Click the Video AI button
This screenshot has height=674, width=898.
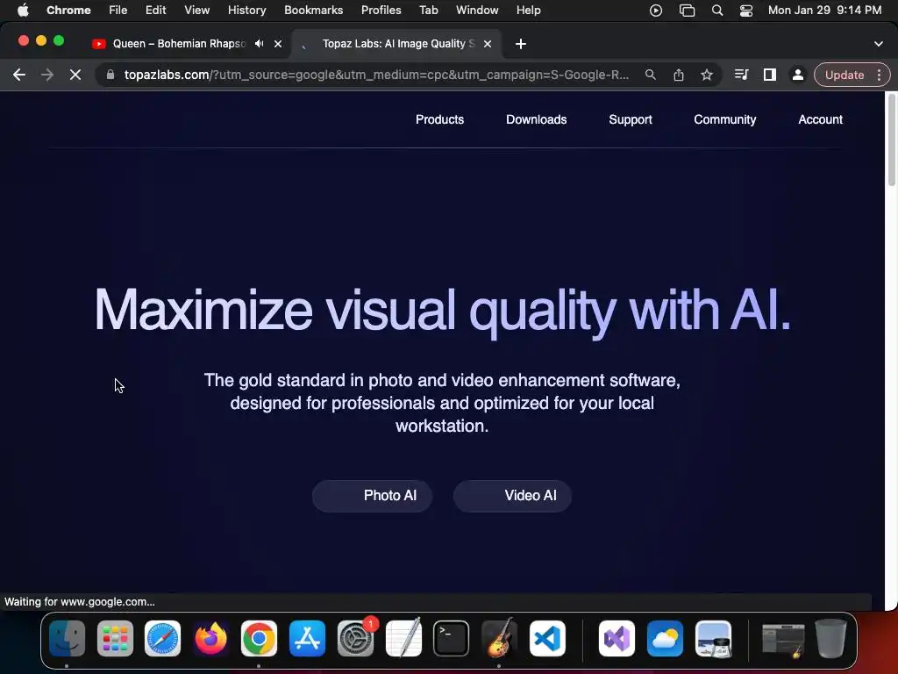[512, 496]
